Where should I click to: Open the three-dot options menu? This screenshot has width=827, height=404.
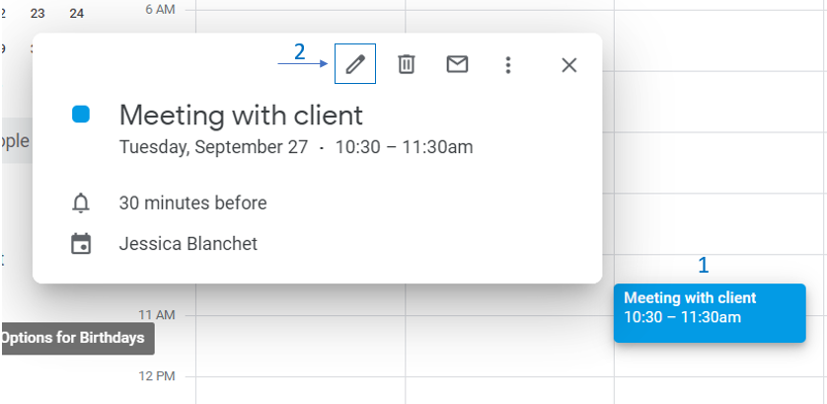pos(508,65)
